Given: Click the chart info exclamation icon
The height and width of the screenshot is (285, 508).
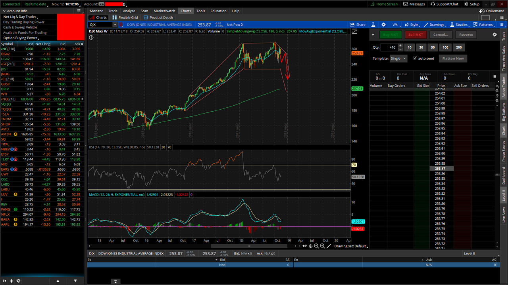Looking at the screenshot, I should tap(91, 38).
